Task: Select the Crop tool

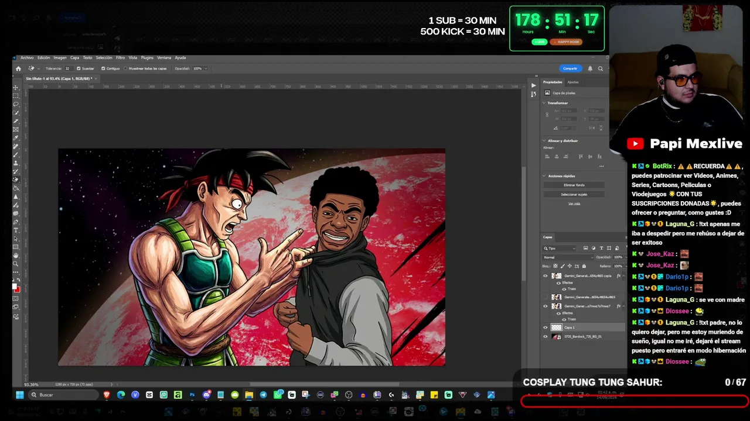Action: (16, 121)
